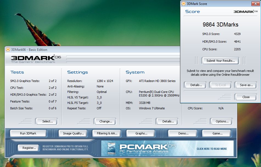Click the MEM value 3328 MB
This screenshot has width=261, height=167.
coord(144,103)
